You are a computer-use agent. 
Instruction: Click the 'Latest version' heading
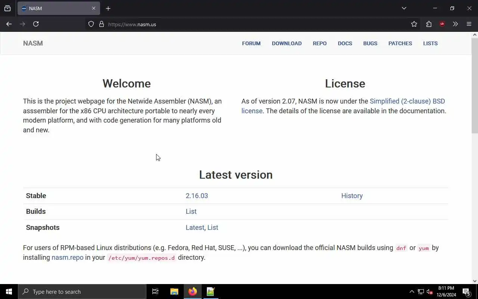(236, 175)
